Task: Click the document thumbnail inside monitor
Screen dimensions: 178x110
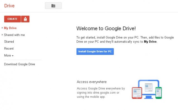Action: 149,87
